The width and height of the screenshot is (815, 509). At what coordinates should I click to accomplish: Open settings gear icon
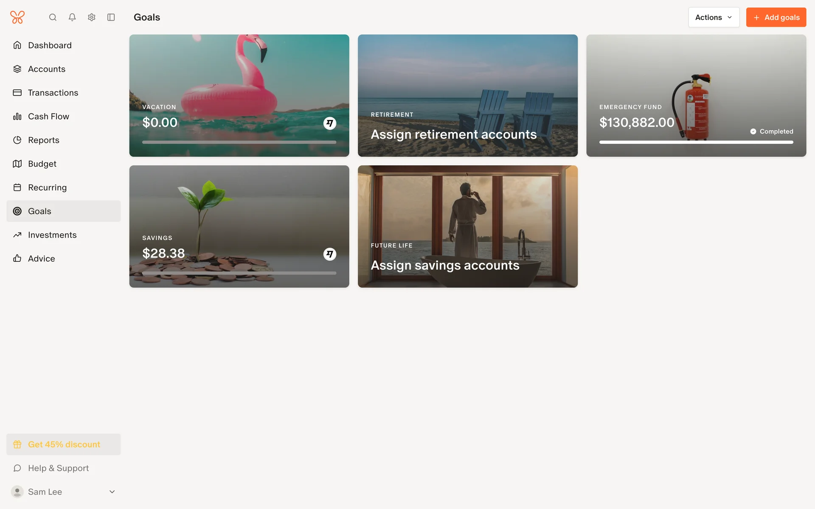(x=92, y=17)
